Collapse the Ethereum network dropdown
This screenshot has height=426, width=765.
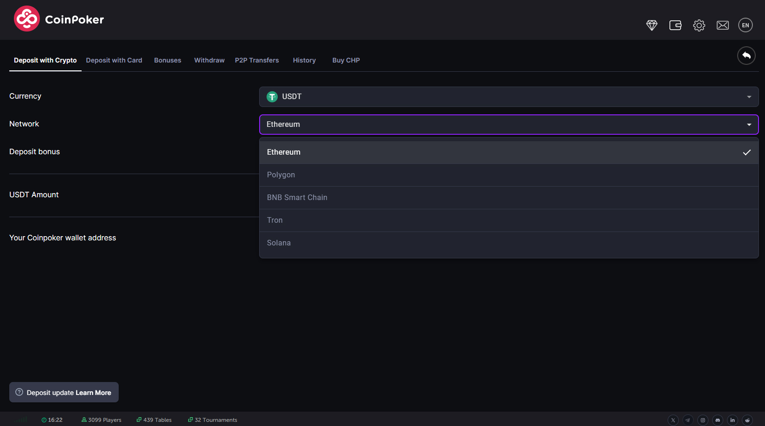point(509,125)
